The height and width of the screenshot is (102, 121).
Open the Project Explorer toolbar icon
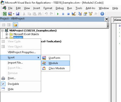coord(80,14)
